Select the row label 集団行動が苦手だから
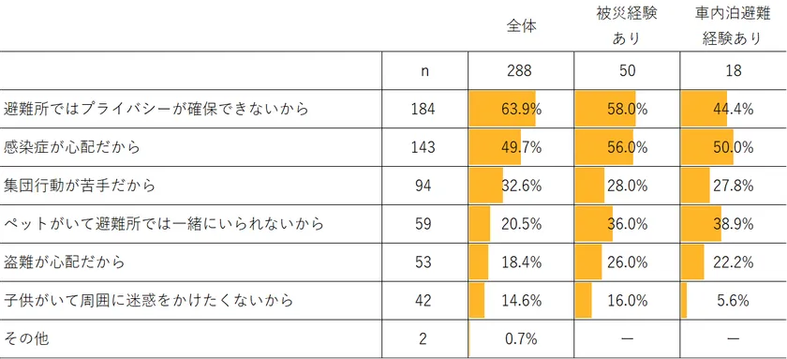This screenshot has width=787, height=359. pyautogui.click(x=80, y=186)
